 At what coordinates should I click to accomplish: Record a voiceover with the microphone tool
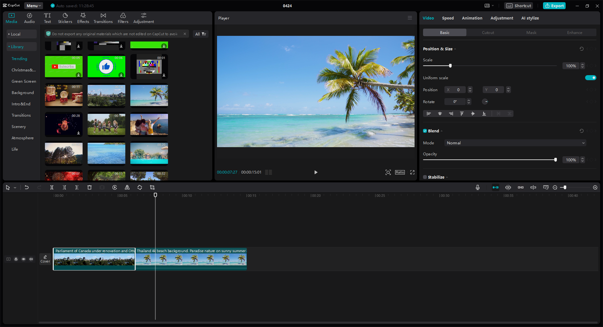477,187
